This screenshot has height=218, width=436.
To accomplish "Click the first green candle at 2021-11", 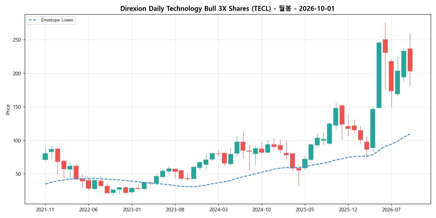I will pos(45,157).
